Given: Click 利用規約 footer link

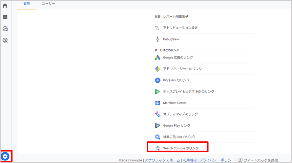Looking at the screenshot, I should [x=190, y=160].
